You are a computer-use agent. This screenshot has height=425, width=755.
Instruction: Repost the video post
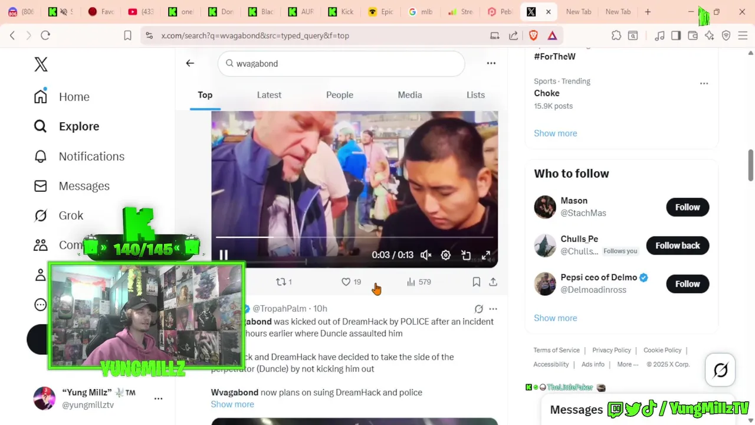click(284, 282)
